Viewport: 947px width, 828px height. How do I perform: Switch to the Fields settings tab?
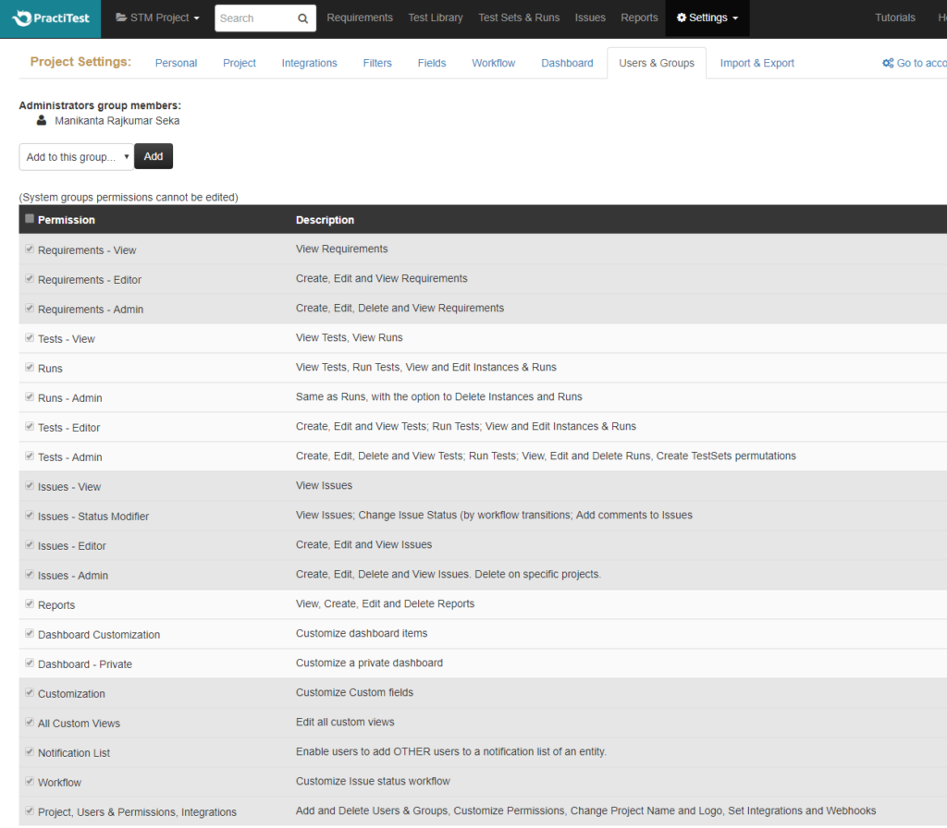pos(431,62)
